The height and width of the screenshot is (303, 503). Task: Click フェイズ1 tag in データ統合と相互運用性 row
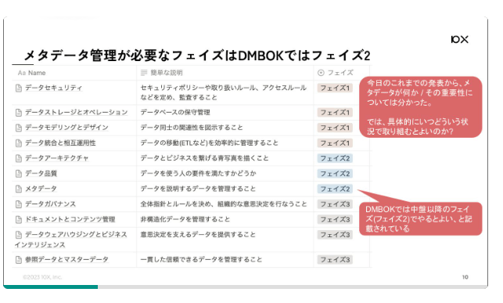pos(335,143)
